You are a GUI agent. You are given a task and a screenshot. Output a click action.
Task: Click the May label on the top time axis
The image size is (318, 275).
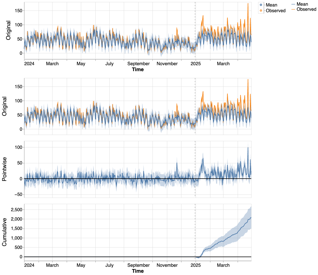pyautogui.click(x=81, y=64)
